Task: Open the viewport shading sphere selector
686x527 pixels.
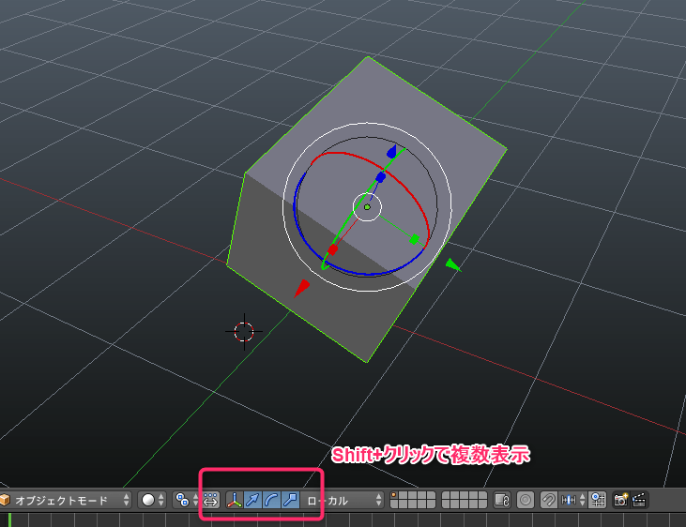Action: click(x=152, y=501)
